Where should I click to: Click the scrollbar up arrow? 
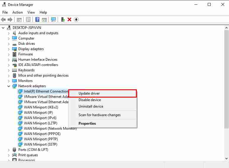point(226,27)
